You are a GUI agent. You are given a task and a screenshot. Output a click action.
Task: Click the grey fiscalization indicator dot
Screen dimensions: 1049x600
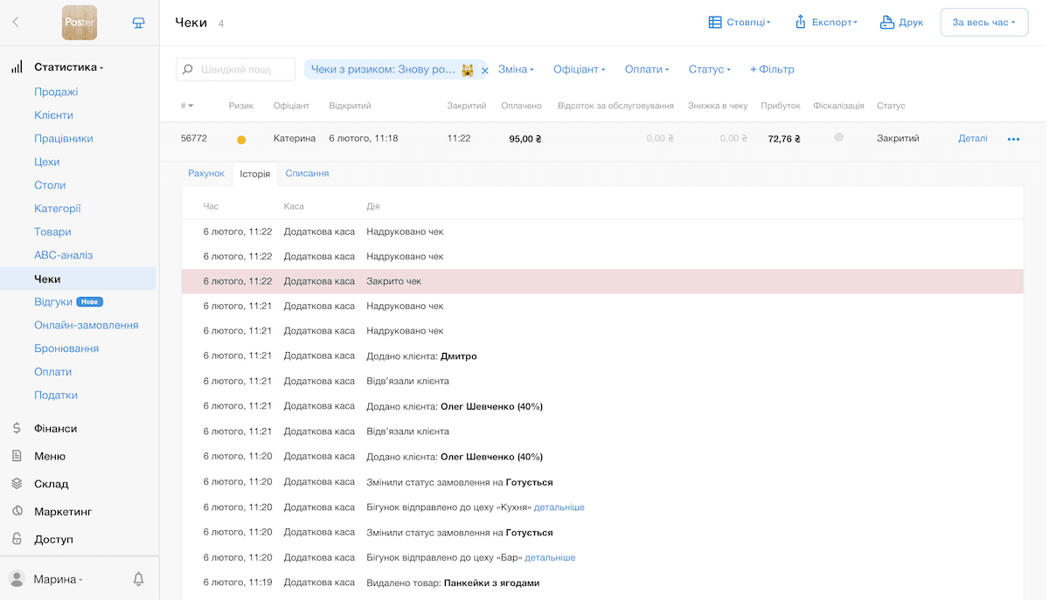click(x=839, y=137)
